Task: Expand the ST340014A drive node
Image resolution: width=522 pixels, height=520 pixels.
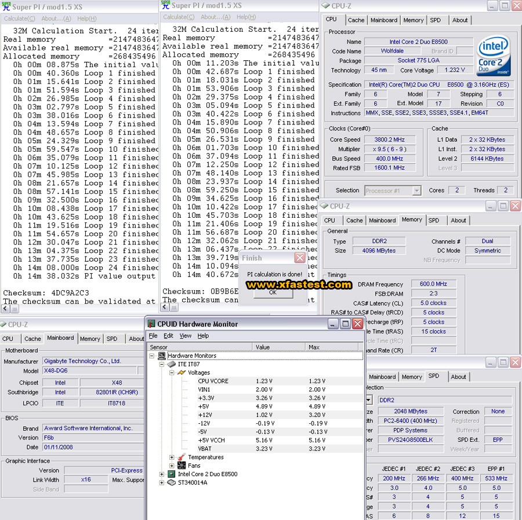Action: (x=162, y=482)
